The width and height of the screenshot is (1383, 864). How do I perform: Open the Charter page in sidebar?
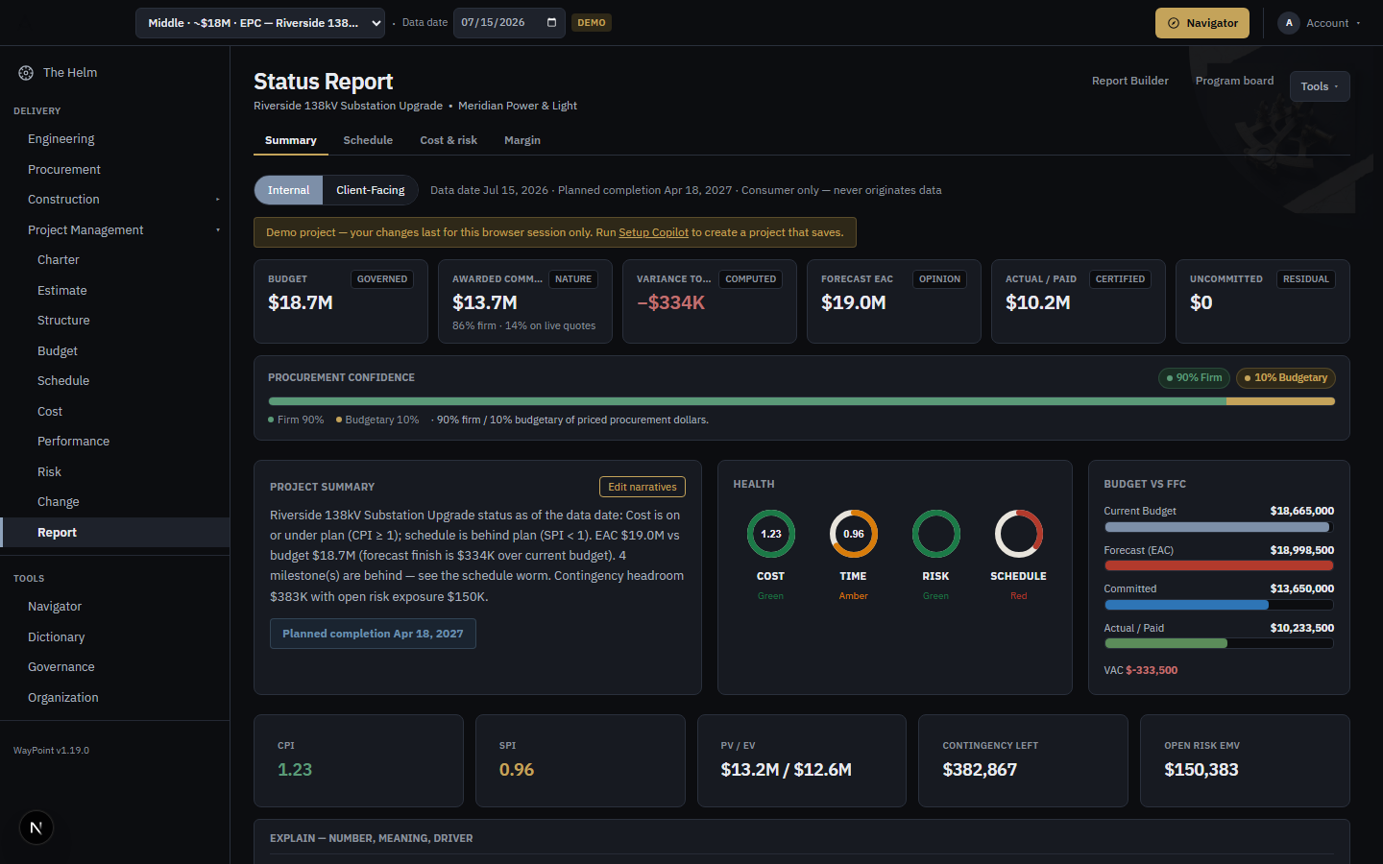tap(59, 260)
